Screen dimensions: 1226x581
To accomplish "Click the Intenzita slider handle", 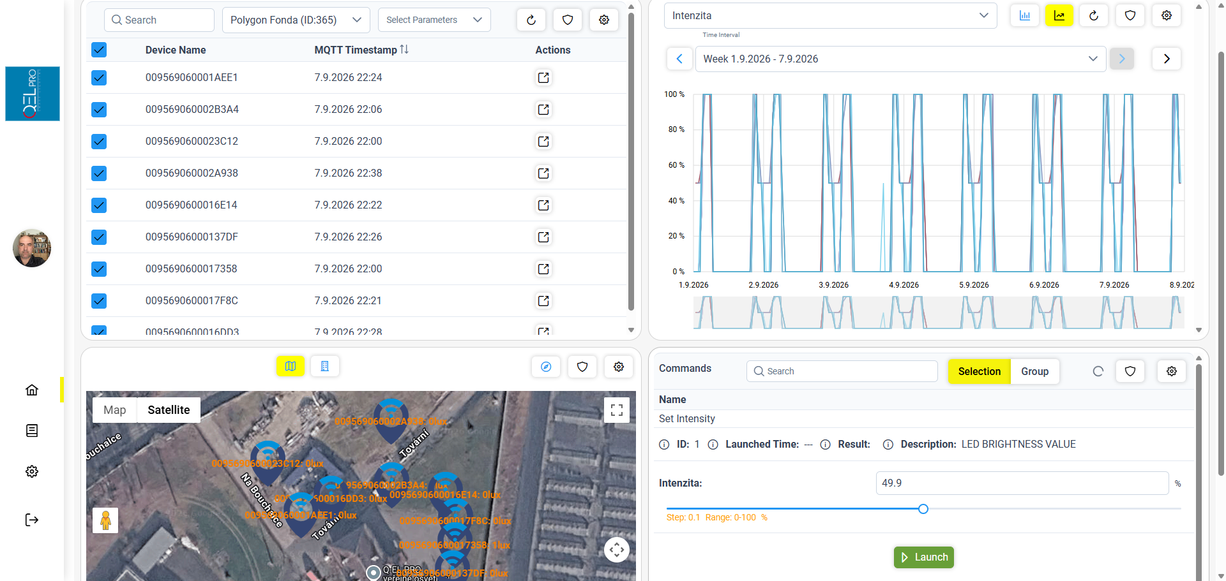I will (x=923, y=509).
